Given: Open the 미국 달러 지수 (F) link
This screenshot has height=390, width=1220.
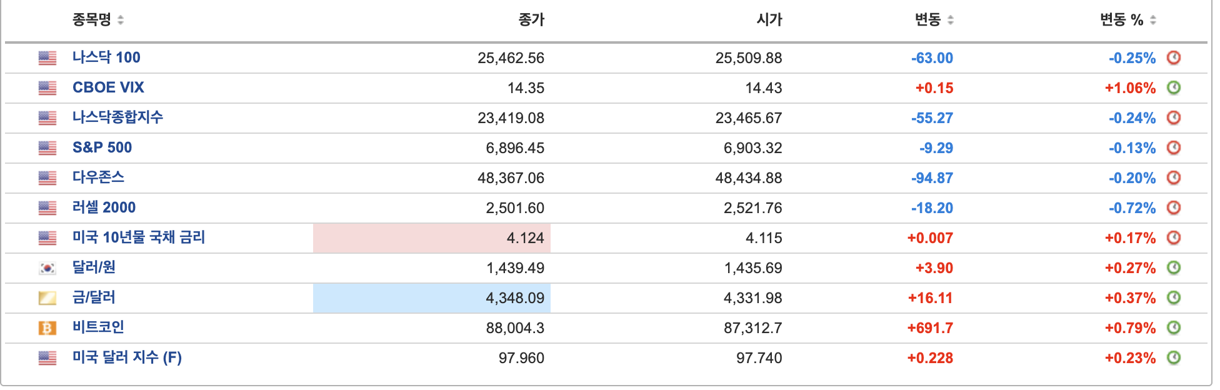Looking at the screenshot, I should (x=127, y=357).
